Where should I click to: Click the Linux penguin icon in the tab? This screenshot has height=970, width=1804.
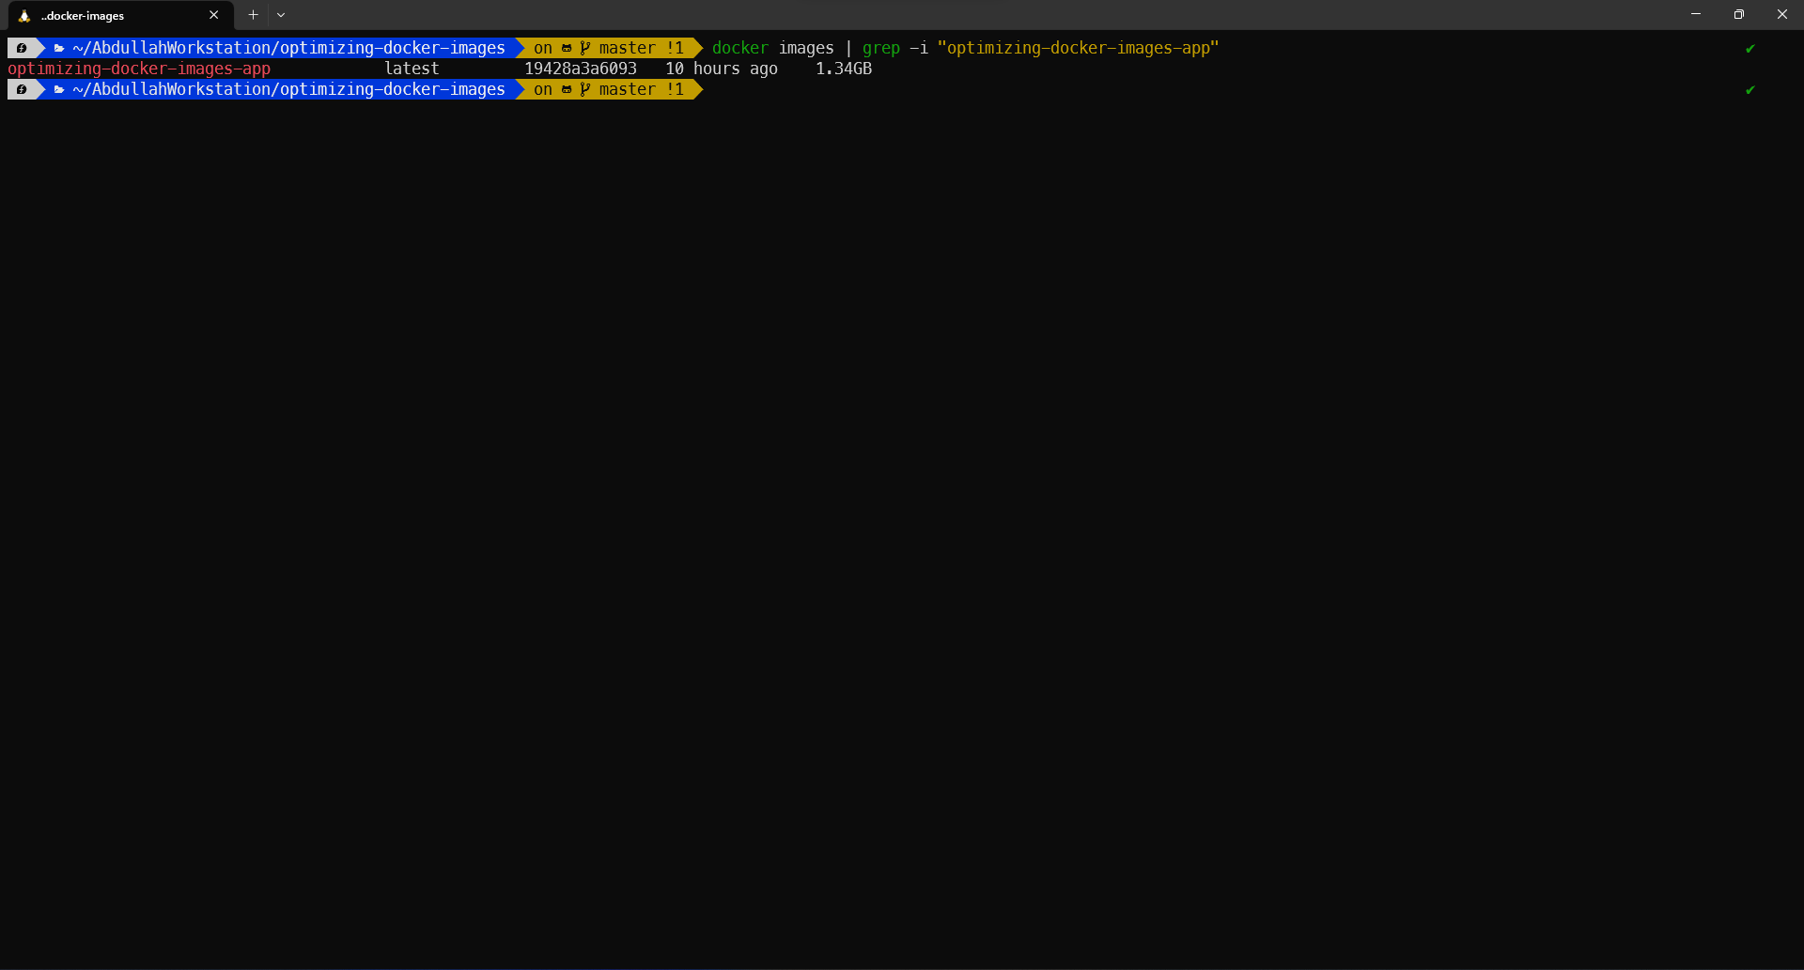pyautogui.click(x=24, y=16)
